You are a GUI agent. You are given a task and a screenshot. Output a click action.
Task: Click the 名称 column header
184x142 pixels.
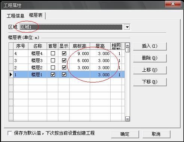point(37,46)
